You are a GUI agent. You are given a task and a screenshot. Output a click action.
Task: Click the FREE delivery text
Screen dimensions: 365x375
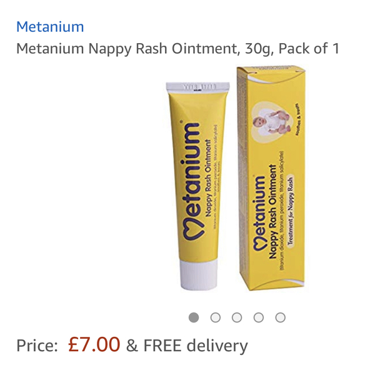[196, 346]
